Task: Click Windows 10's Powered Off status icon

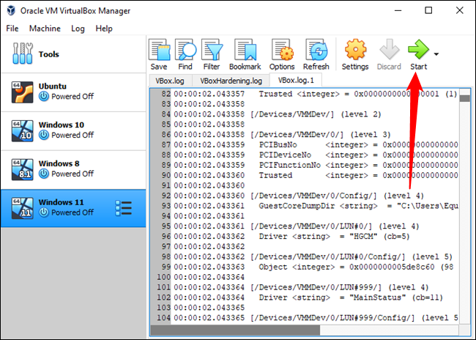Action: tap(44, 136)
